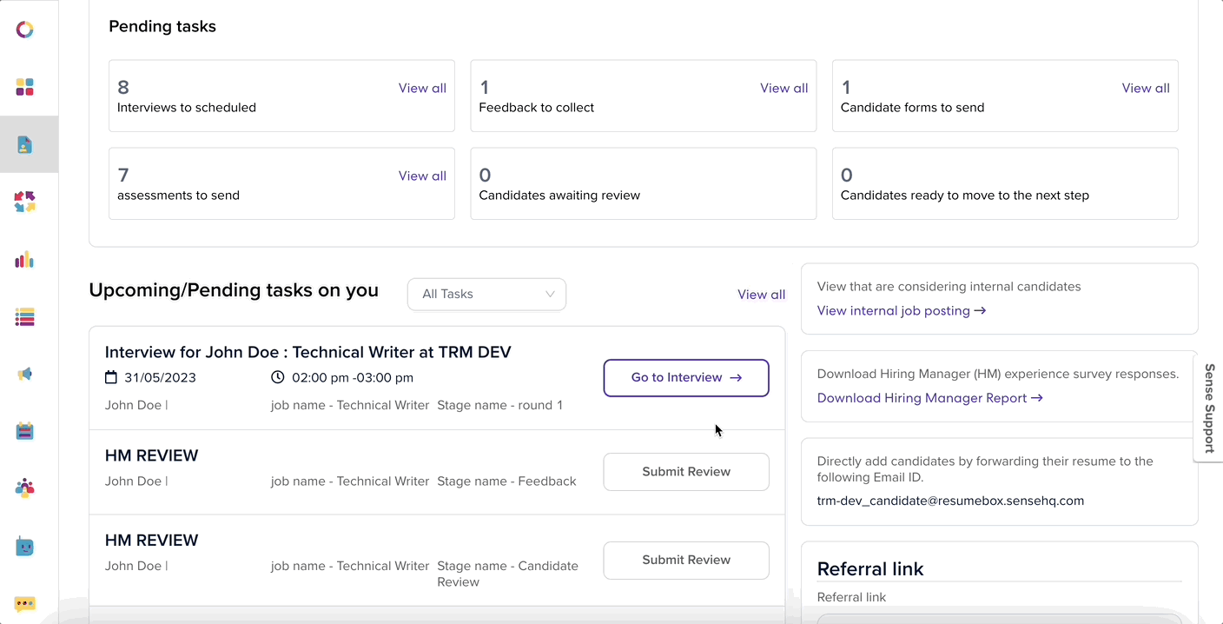Open the chatbot robot sidebar icon

coord(25,547)
